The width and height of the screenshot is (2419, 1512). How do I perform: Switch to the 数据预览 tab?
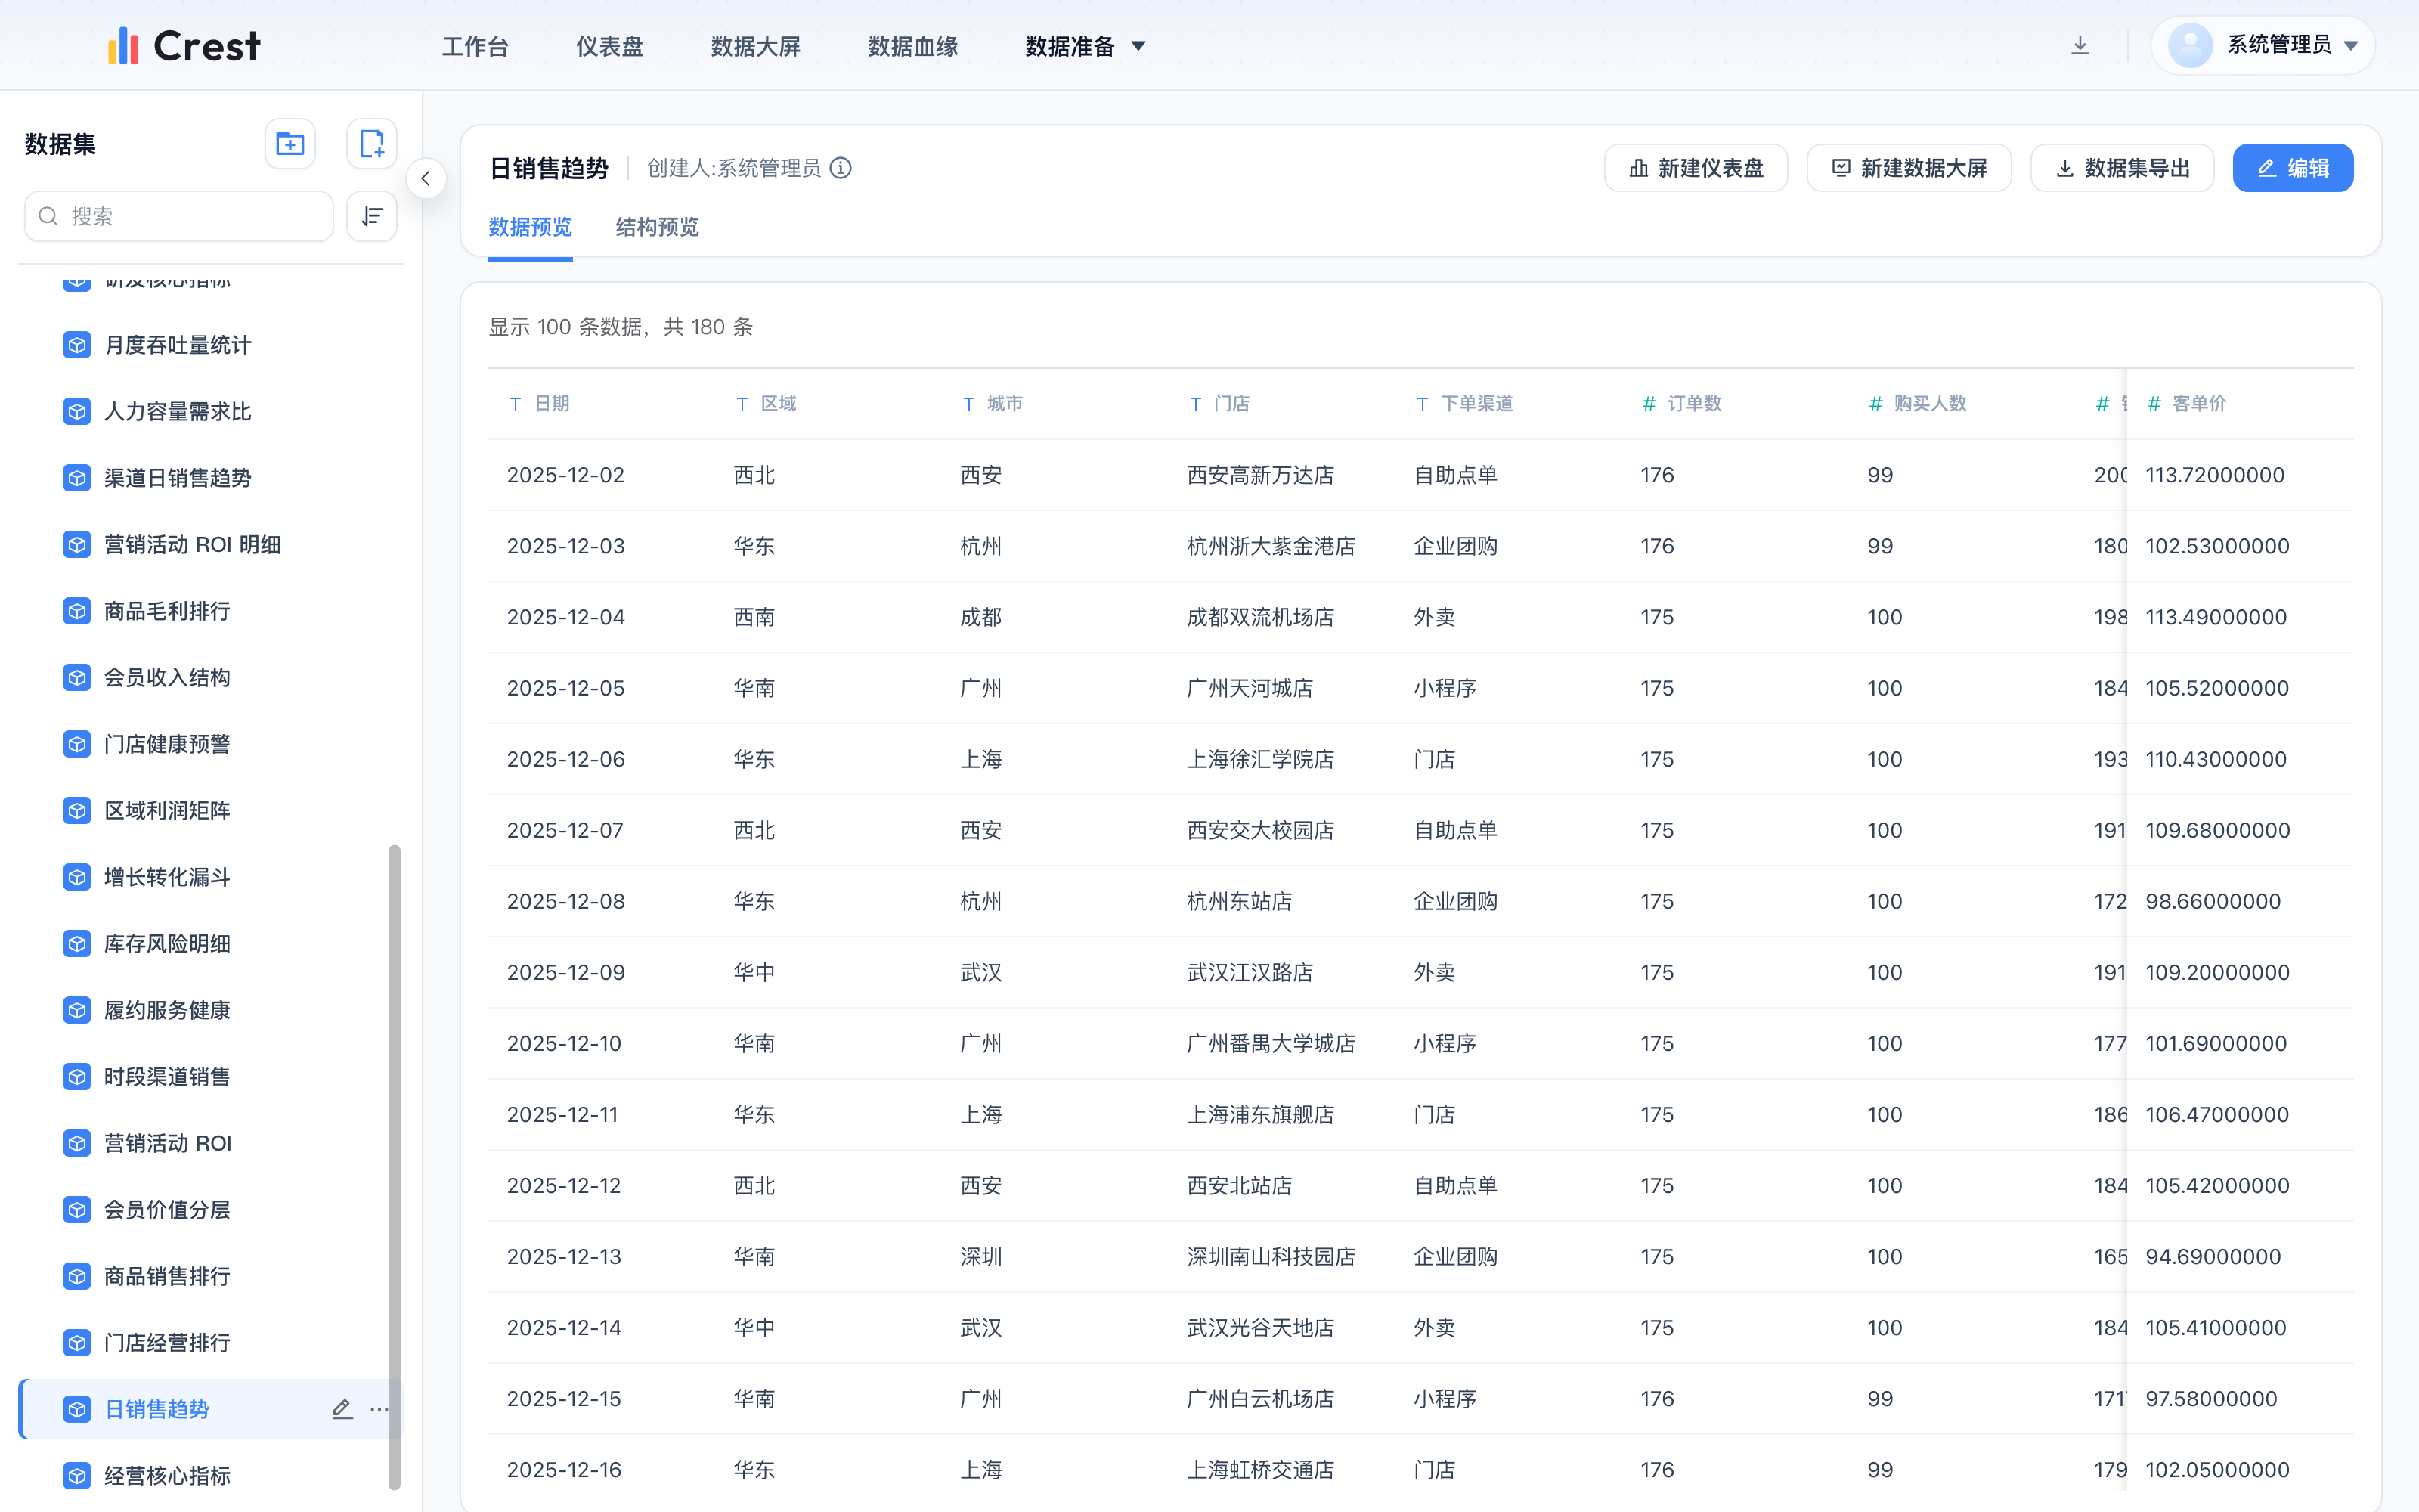click(x=530, y=227)
